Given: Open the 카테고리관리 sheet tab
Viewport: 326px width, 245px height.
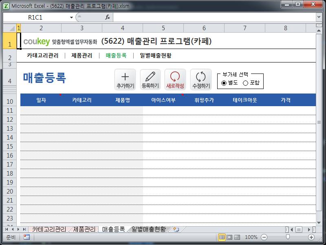Looking at the screenshot, I should click(x=49, y=229).
